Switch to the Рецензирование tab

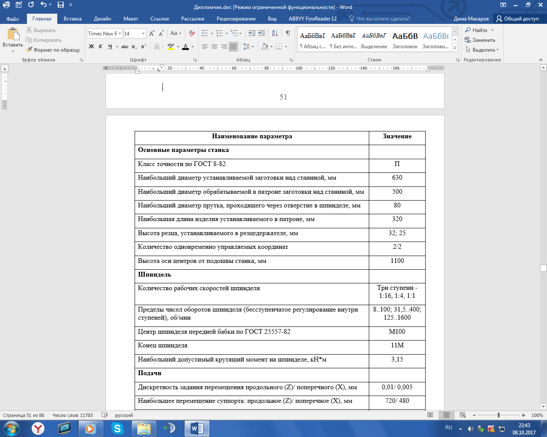(236, 19)
